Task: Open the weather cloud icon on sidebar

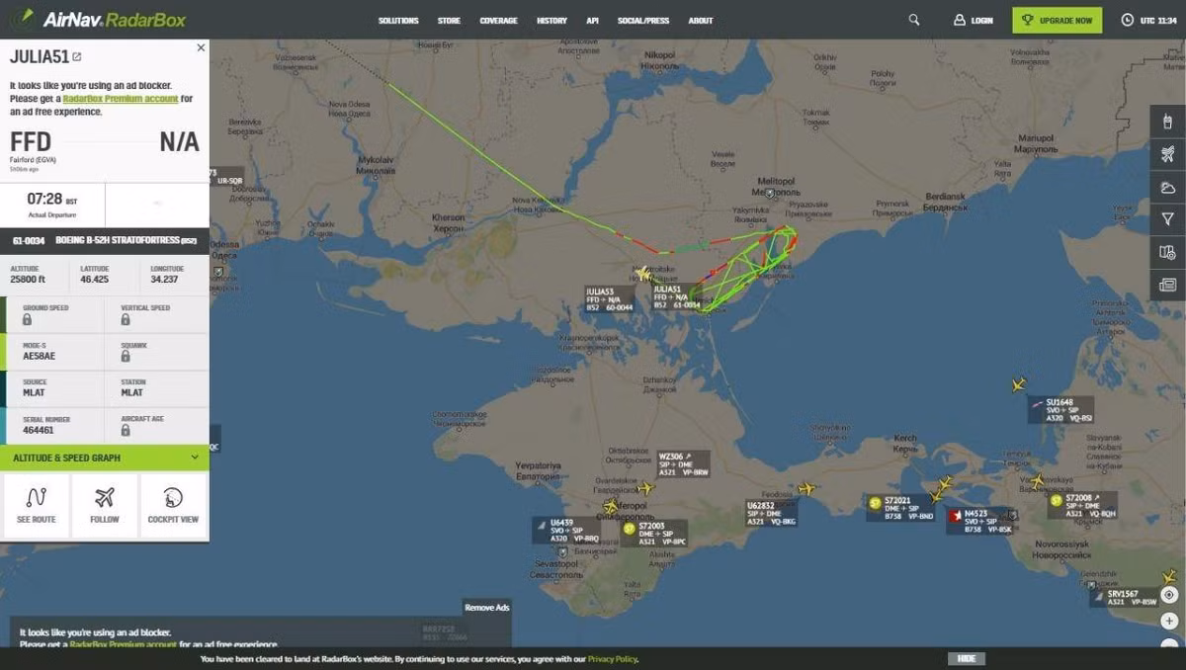Action: (x=1167, y=187)
